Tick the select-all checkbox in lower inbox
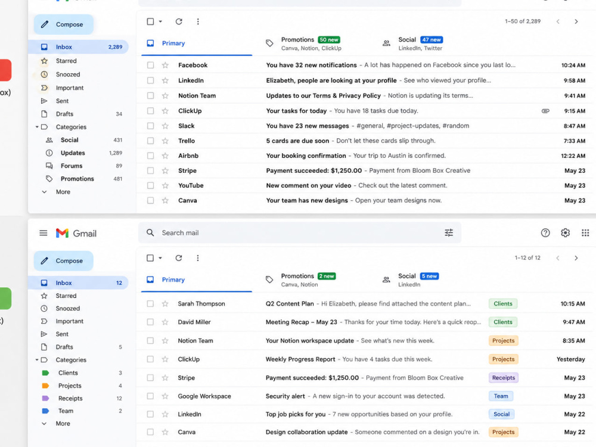 [150, 258]
